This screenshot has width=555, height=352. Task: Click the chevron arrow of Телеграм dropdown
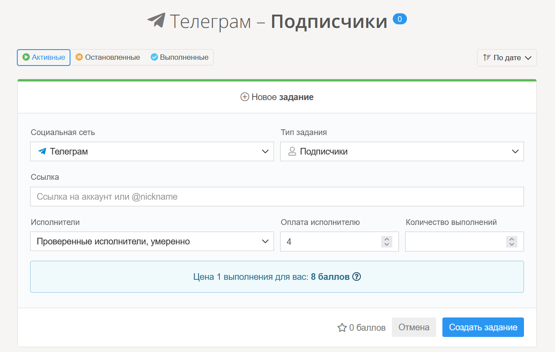tap(265, 151)
